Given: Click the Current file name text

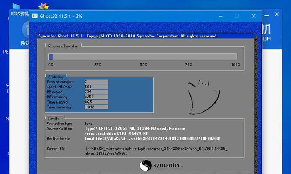Looking at the screenshot, I should pos(156,151).
